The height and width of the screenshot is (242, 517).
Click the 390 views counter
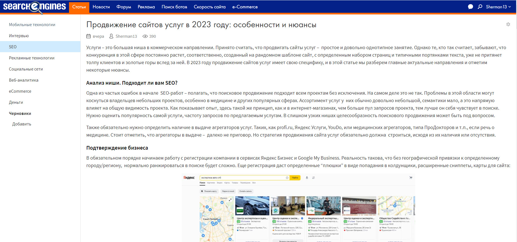tap(152, 36)
